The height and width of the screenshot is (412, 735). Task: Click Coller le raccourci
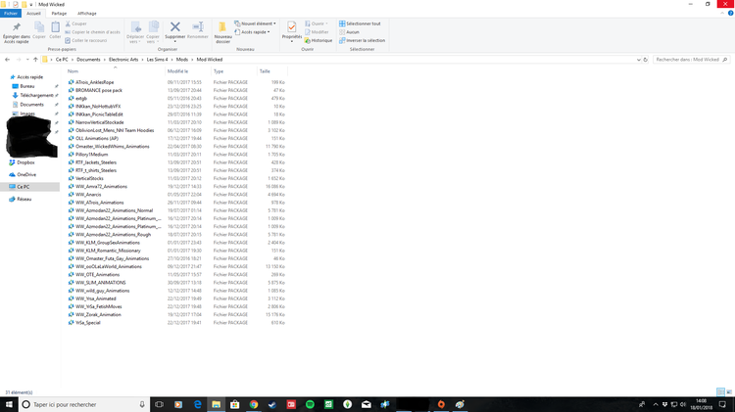(x=86, y=40)
